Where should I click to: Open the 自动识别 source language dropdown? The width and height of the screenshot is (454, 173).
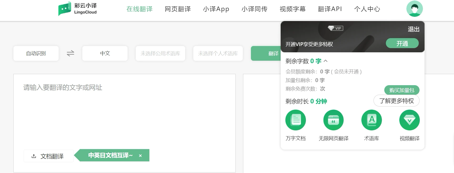(36, 53)
